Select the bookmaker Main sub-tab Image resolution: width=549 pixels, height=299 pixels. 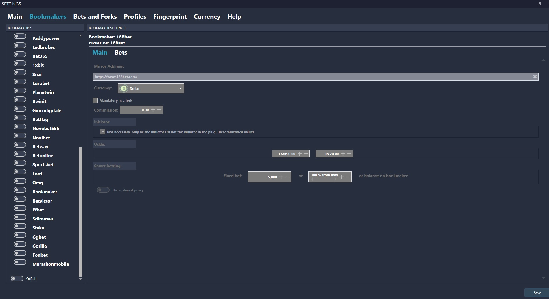[x=100, y=52]
